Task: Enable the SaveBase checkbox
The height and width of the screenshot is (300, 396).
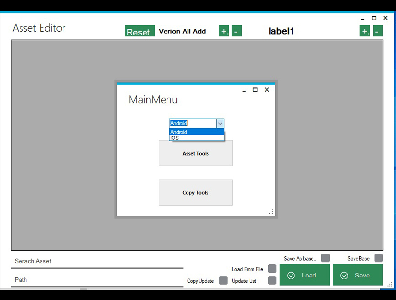Action: (378, 258)
